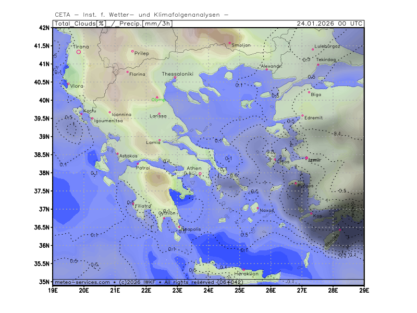The height and width of the screenshot is (313, 417).
Task: Click the Ioannina city marker
Action: click(x=110, y=112)
